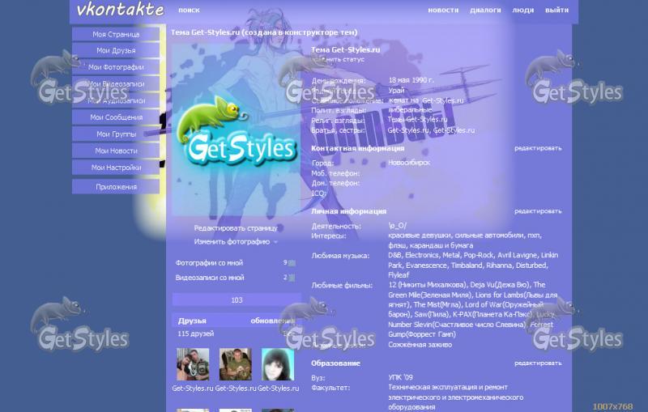The width and height of the screenshot is (648, 412).
Task: Edit Личная информация via редактировать
Action: (x=538, y=211)
